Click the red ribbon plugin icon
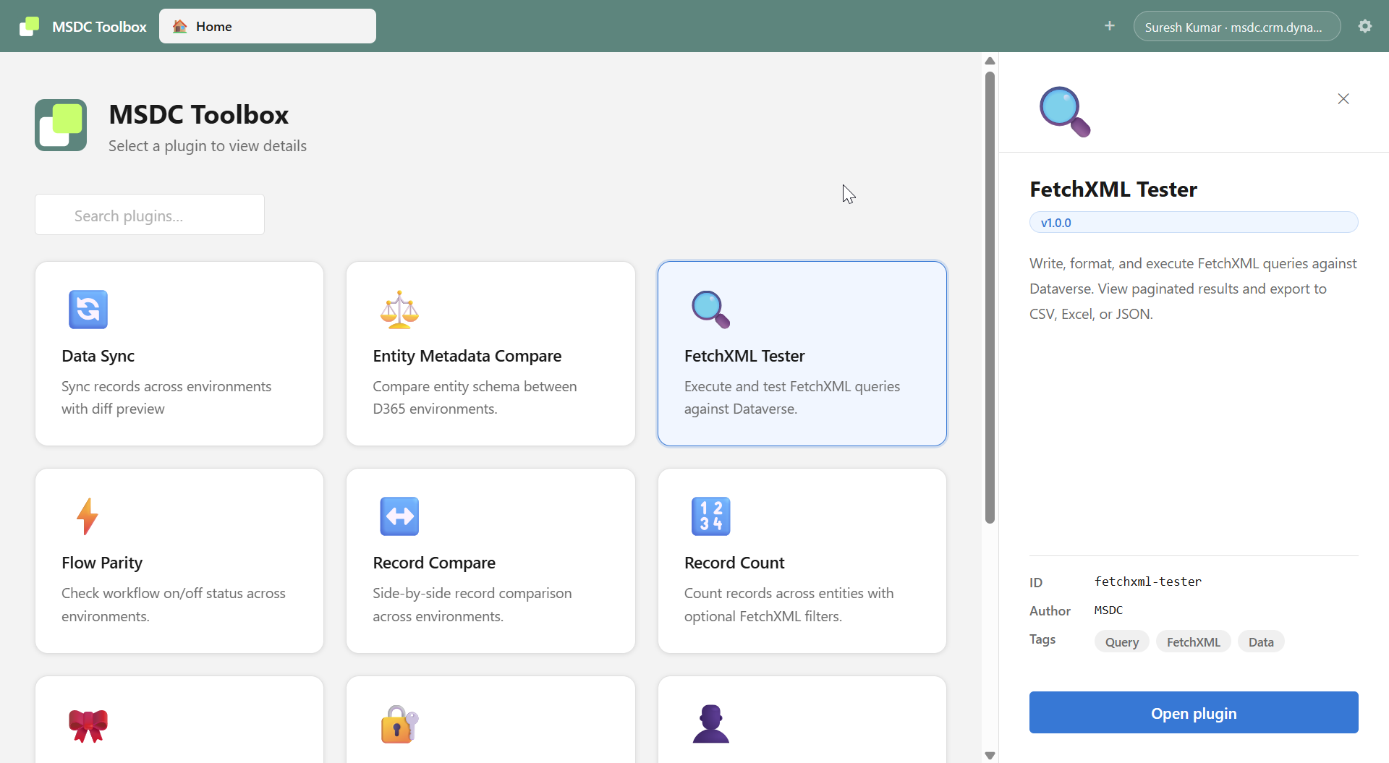The image size is (1389, 763). point(88,725)
